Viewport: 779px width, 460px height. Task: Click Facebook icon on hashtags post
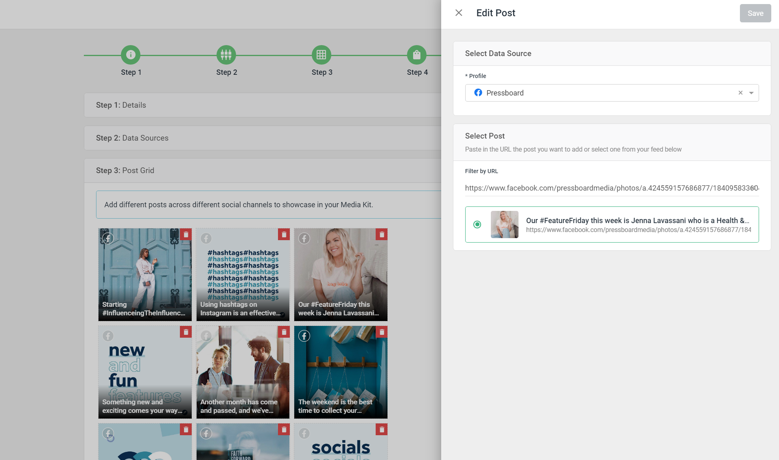click(x=206, y=238)
